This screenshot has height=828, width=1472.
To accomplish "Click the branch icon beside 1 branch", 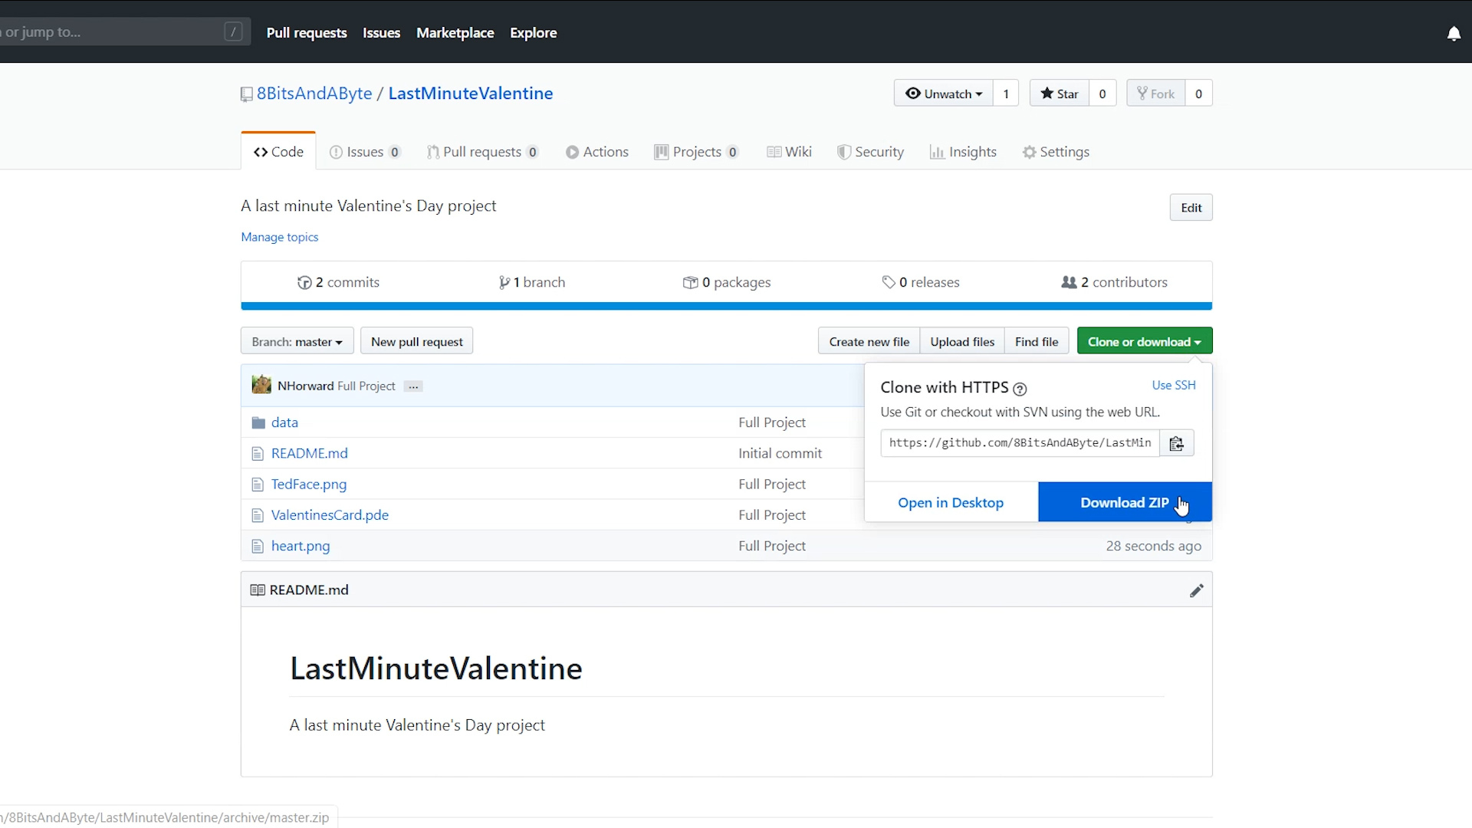I will (x=505, y=282).
